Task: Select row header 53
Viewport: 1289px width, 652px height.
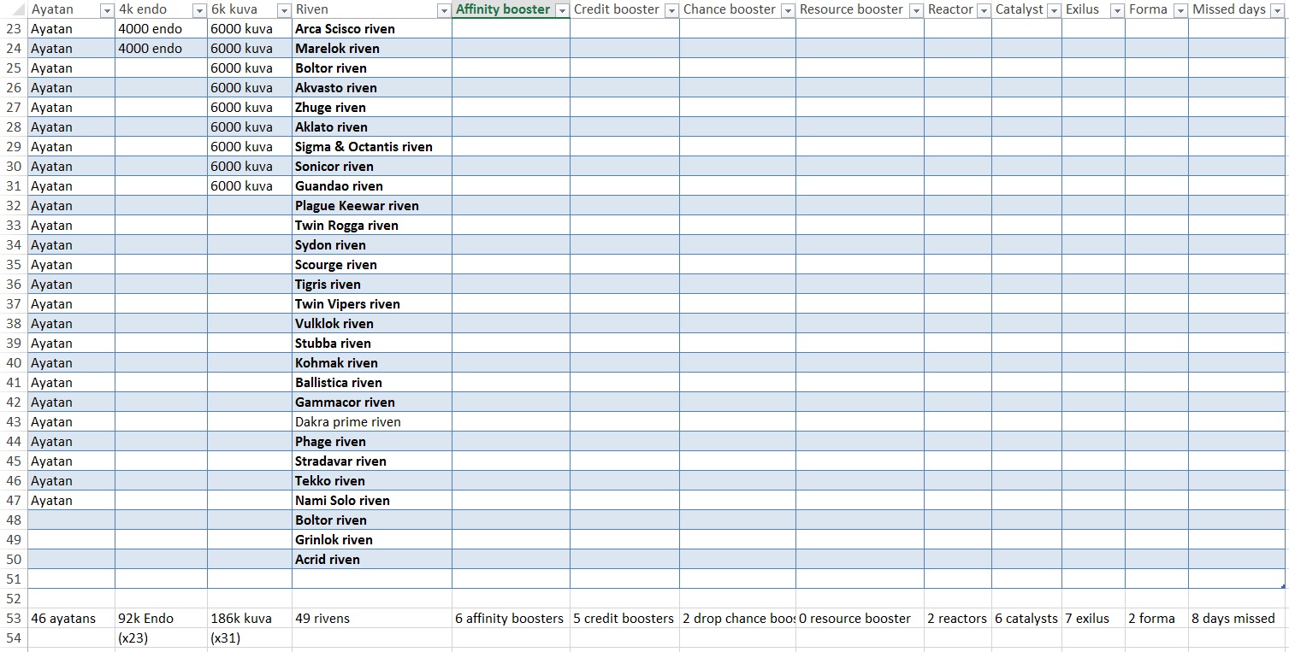Action: pyautogui.click(x=14, y=618)
